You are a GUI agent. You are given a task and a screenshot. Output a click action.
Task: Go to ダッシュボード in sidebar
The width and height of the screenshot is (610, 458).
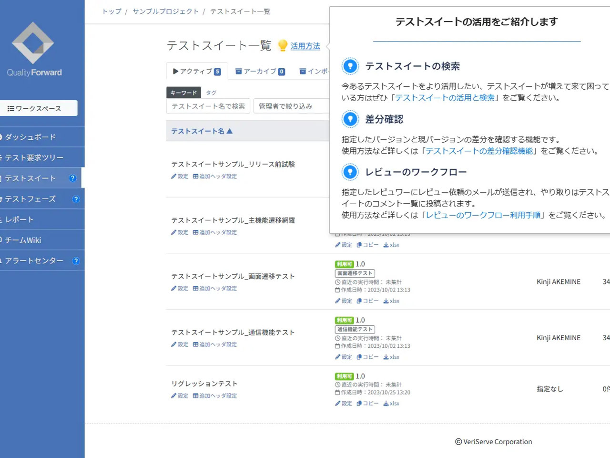click(30, 137)
